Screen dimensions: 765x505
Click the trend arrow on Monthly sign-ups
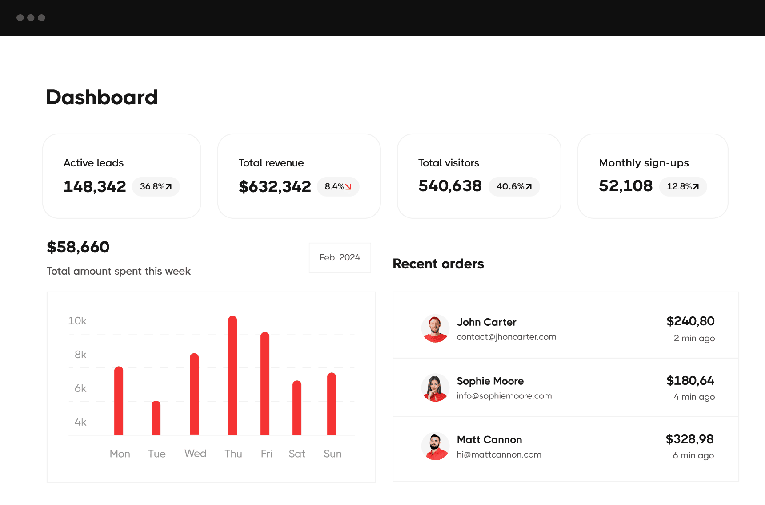[697, 187]
